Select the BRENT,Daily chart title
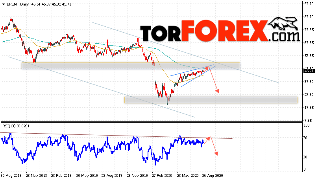The width and height of the screenshot is (318, 180). (18, 4)
